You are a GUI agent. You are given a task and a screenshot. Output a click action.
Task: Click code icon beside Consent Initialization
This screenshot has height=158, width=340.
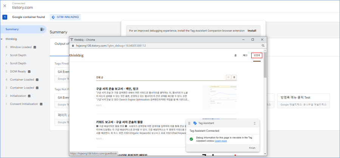click(41, 104)
